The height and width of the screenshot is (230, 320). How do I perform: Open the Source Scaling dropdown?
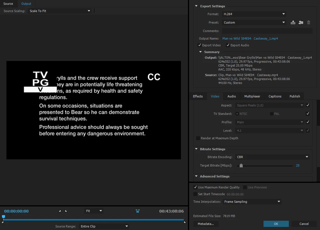coord(60,11)
